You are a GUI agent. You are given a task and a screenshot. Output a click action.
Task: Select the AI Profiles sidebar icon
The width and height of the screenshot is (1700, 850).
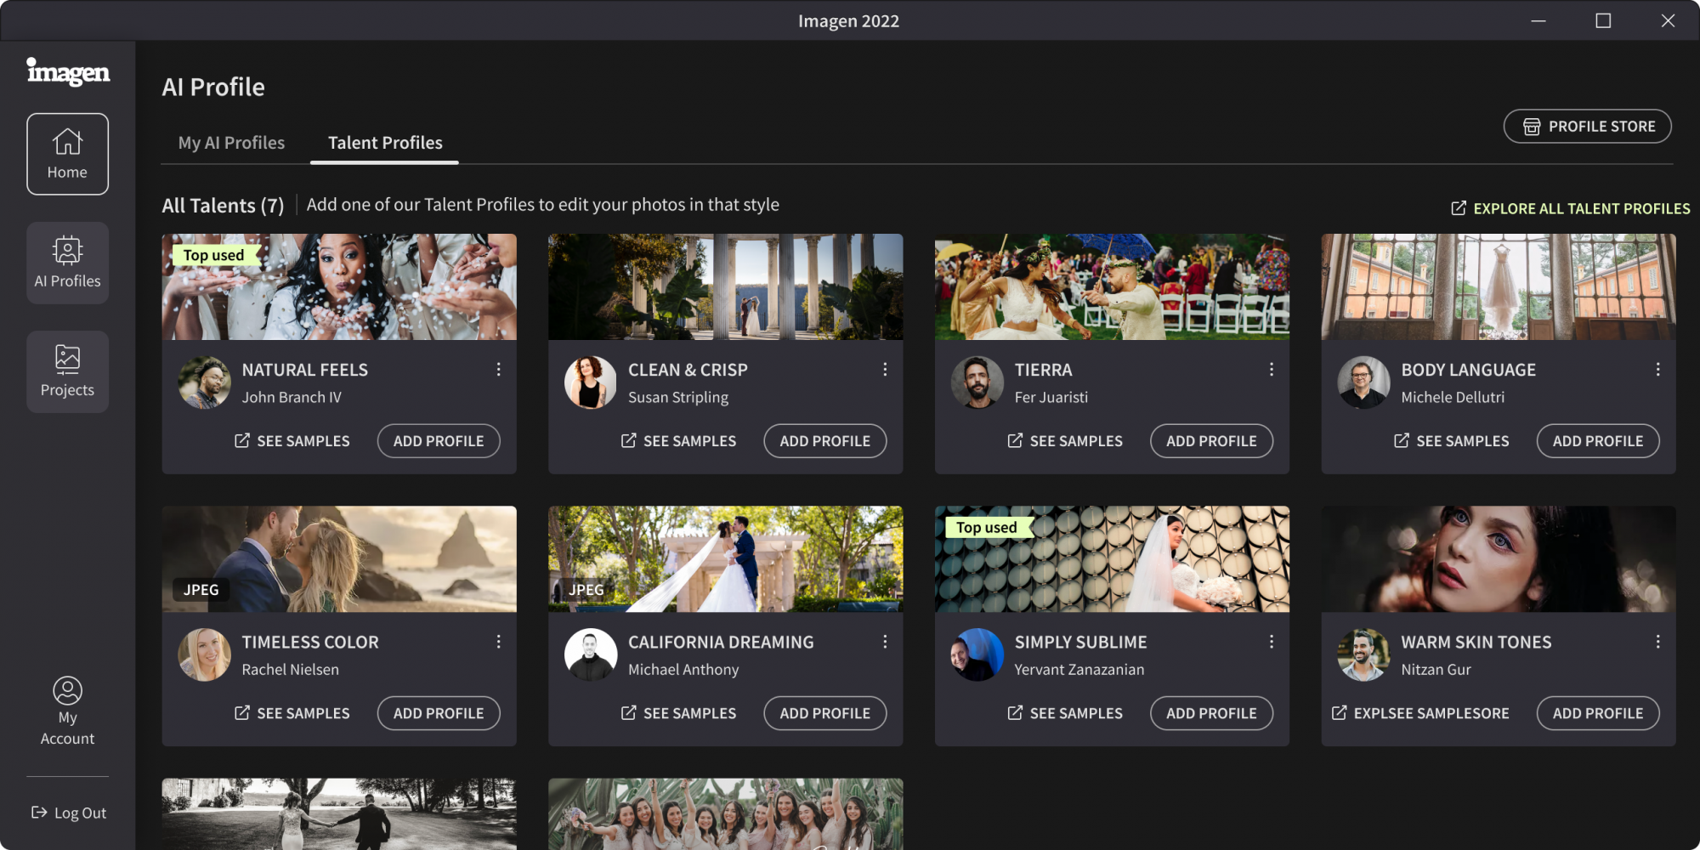pos(67,262)
